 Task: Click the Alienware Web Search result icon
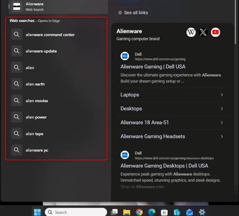tap(17, 7)
